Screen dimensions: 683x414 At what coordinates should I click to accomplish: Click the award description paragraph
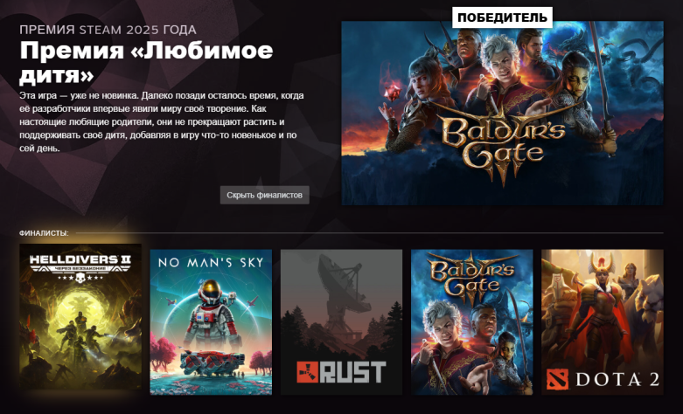(162, 121)
